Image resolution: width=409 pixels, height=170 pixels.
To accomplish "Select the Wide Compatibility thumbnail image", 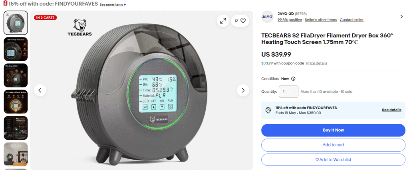I will coord(16,75).
